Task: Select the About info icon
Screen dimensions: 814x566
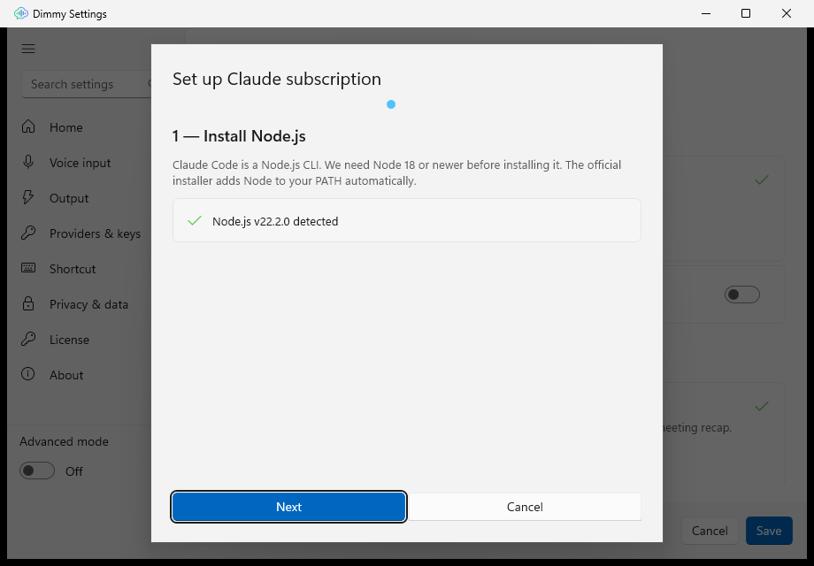Action: [x=28, y=374]
